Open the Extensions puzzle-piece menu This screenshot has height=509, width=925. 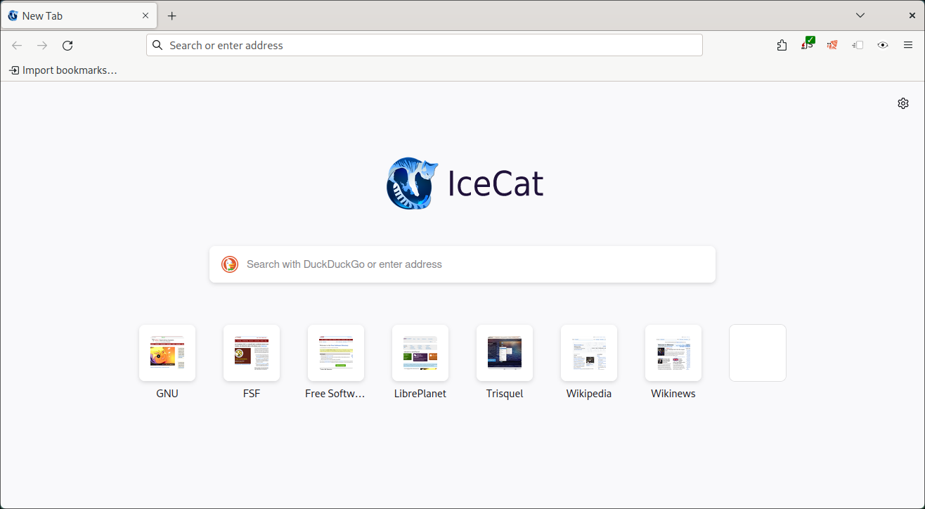[782, 45]
